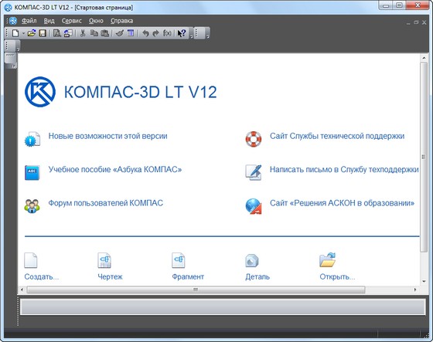Click the Document manager toolbar icon
This screenshot has width=433, height=342.
tap(68, 33)
